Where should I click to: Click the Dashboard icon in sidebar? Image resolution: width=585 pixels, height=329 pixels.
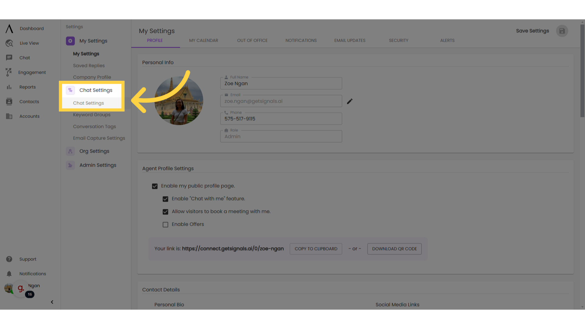coord(9,29)
